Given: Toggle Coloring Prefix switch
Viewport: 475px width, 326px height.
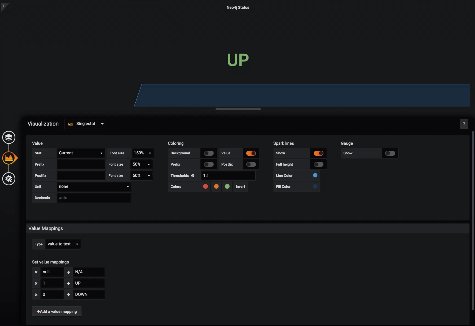Looking at the screenshot, I should point(209,164).
